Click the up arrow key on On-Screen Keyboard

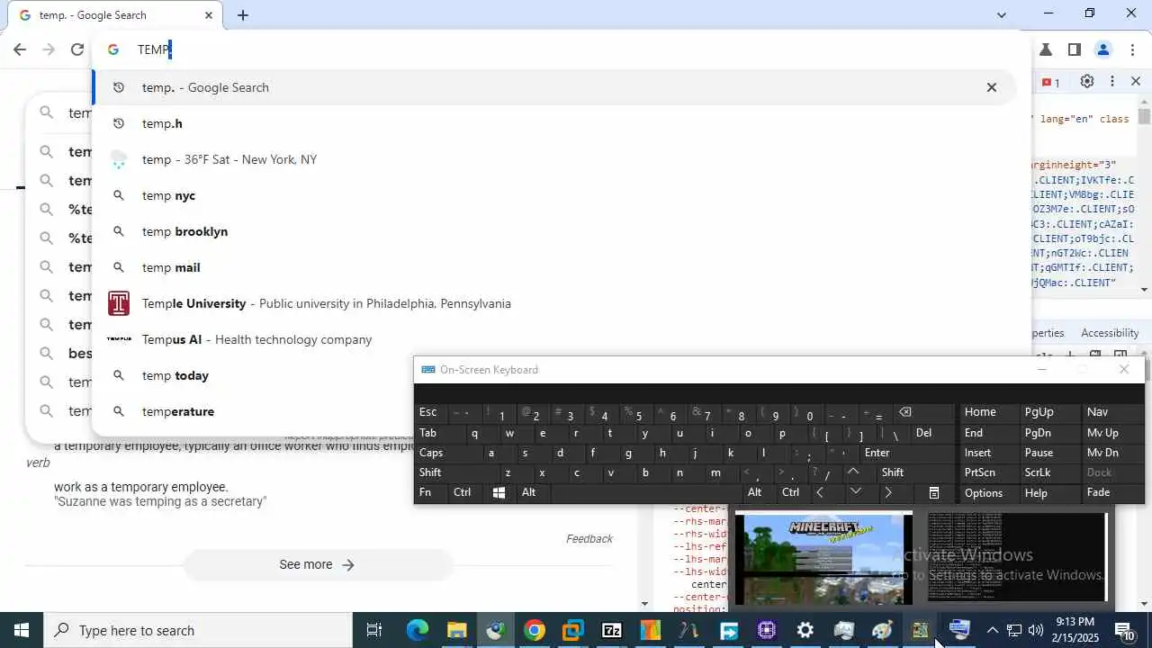click(x=854, y=472)
